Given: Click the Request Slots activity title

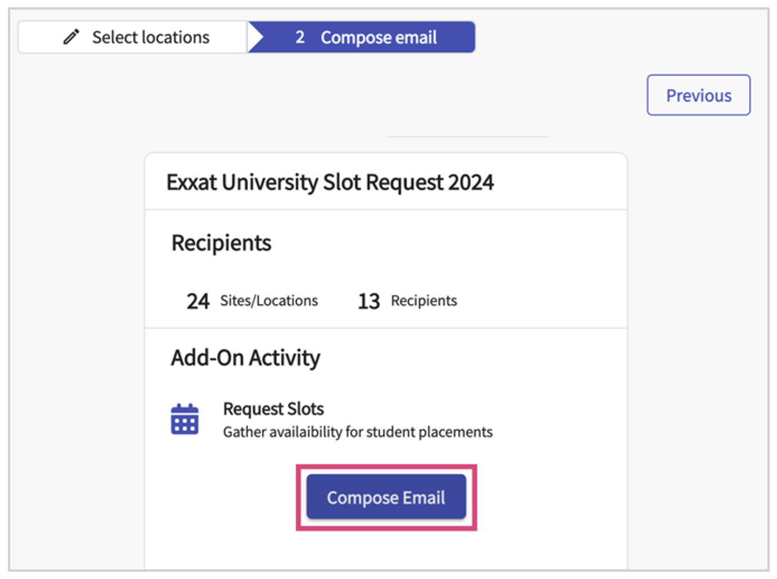Looking at the screenshot, I should (x=273, y=409).
